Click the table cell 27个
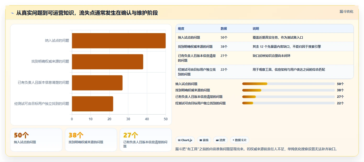This screenshot has height=162, width=364. click(x=224, y=56)
